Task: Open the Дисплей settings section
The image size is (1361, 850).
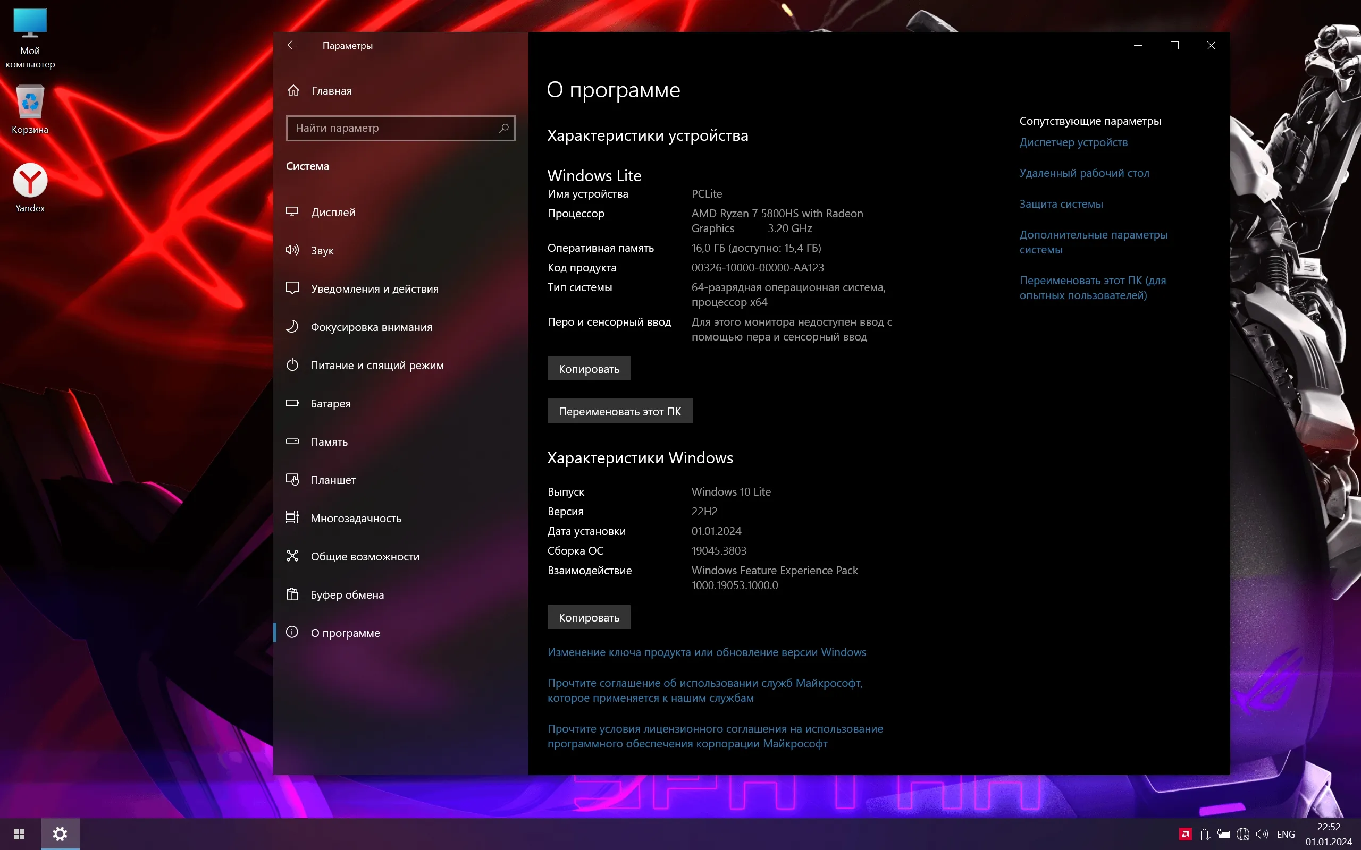Action: pyautogui.click(x=332, y=212)
